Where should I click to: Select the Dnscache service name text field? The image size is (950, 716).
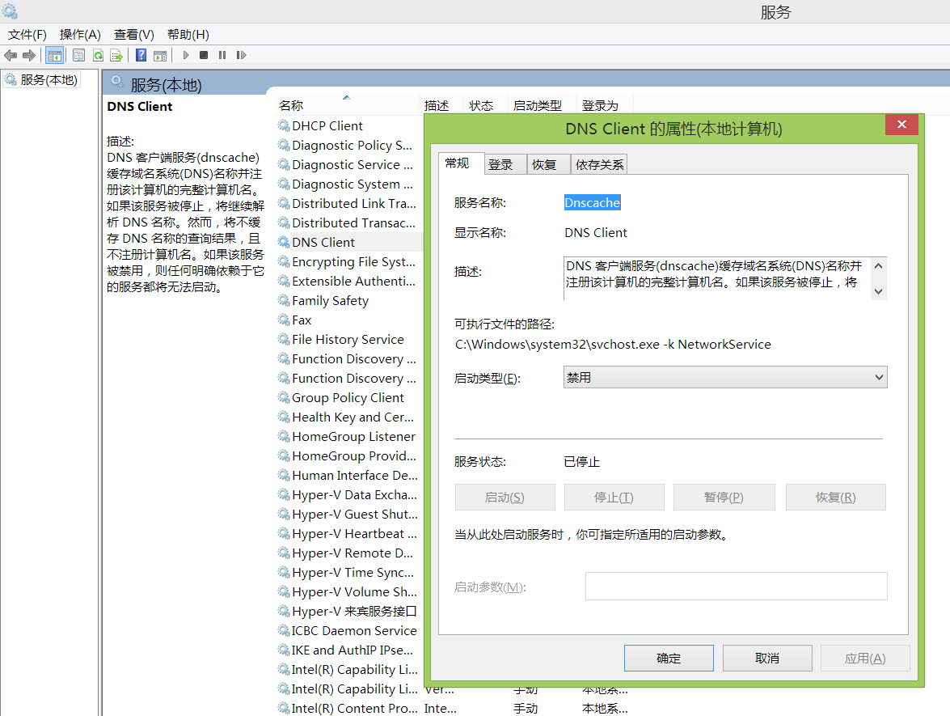click(x=593, y=202)
